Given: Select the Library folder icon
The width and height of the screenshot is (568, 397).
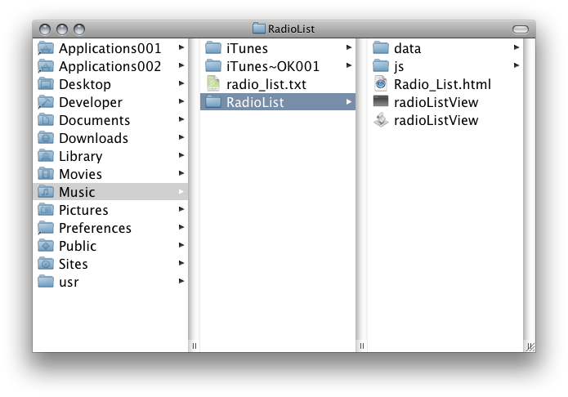Looking at the screenshot, I should (46, 156).
